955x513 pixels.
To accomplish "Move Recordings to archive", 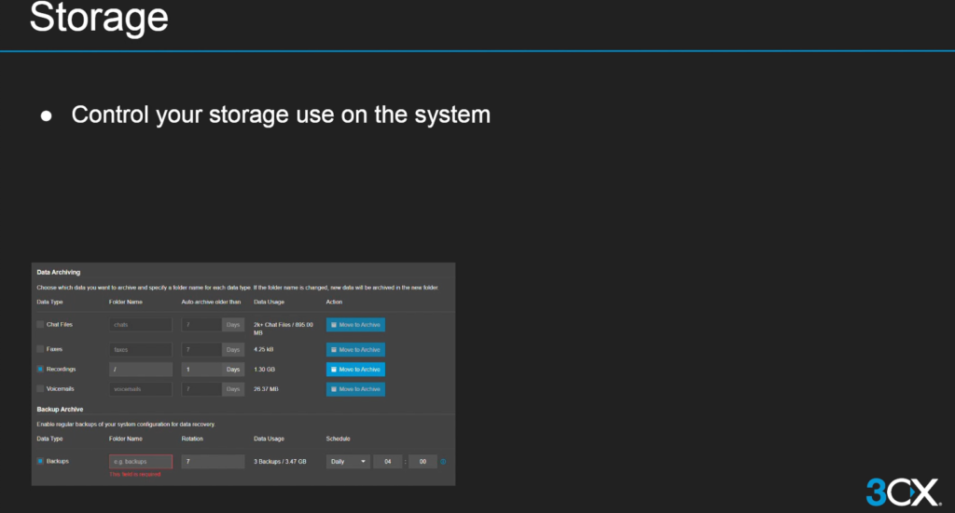I will pyautogui.click(x=355, y=370).
